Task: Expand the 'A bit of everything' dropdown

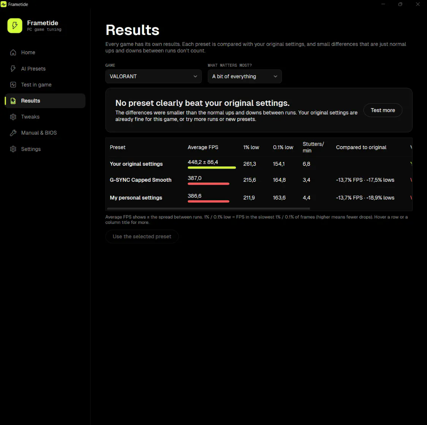Action: pyautogui.click(x=245, y=76)
